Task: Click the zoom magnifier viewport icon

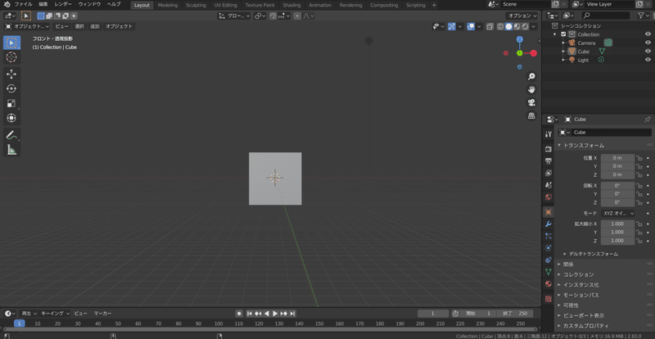Action: (x=531, y=76)
